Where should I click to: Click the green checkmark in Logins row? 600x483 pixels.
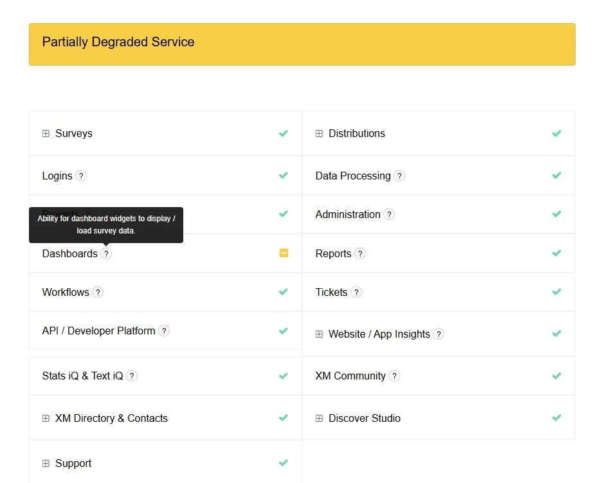point(284,176)
